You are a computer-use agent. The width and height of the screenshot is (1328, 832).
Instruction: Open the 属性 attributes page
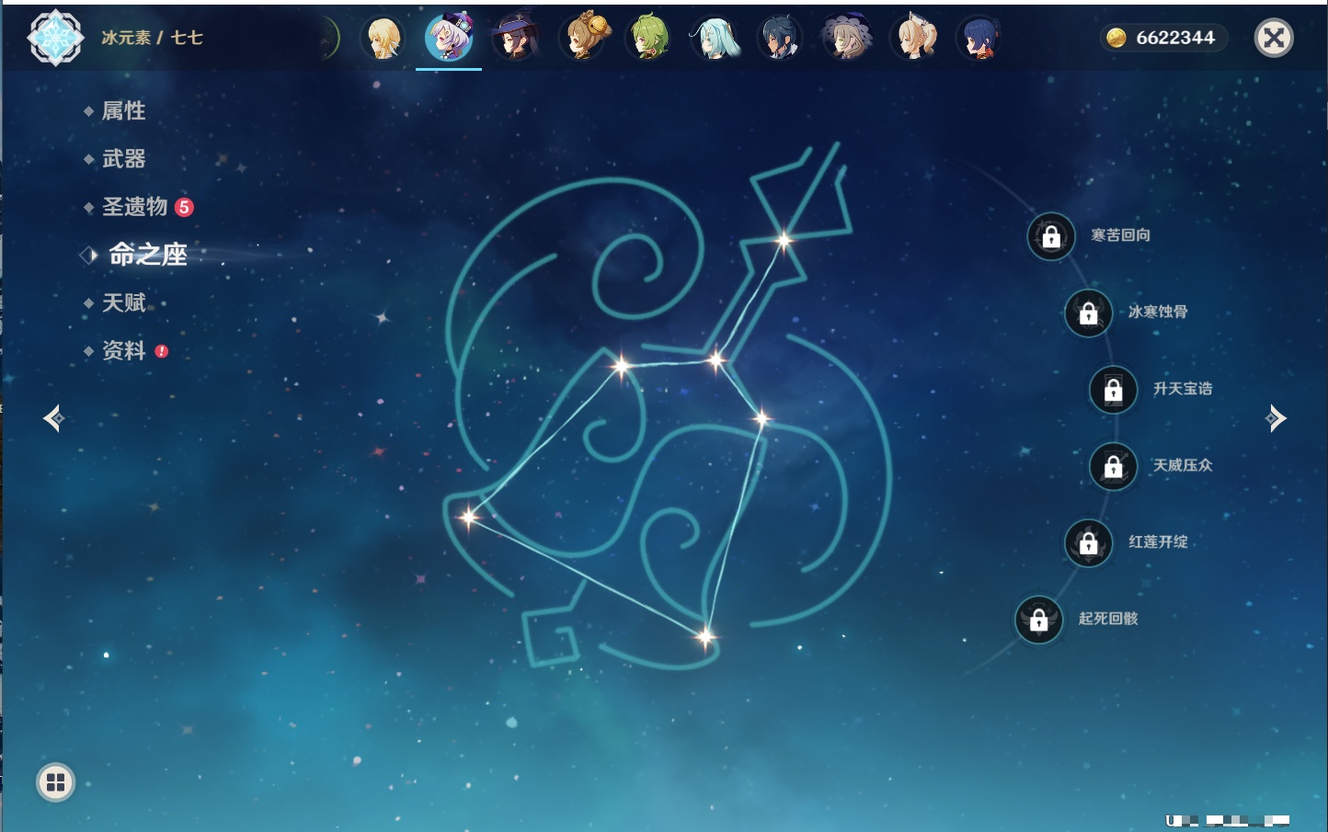point(123,111)
